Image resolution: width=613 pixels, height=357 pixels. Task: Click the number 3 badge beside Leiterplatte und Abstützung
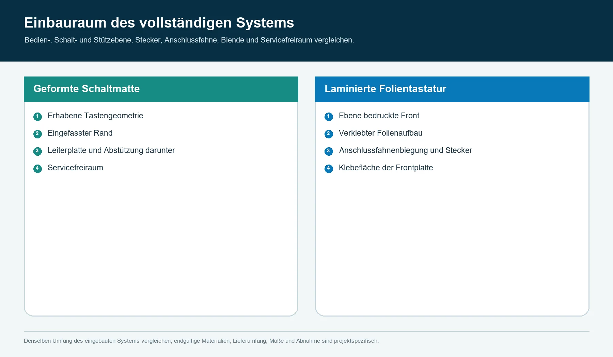(37, 151)
